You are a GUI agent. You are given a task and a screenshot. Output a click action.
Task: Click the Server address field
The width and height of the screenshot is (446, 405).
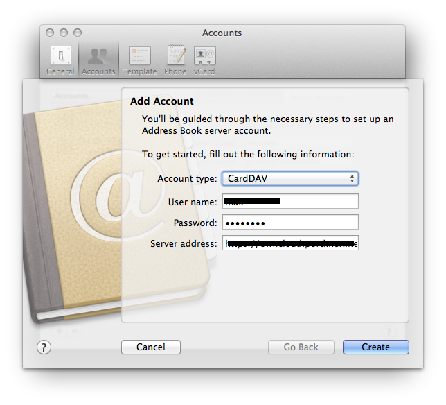tap(290, 243)
